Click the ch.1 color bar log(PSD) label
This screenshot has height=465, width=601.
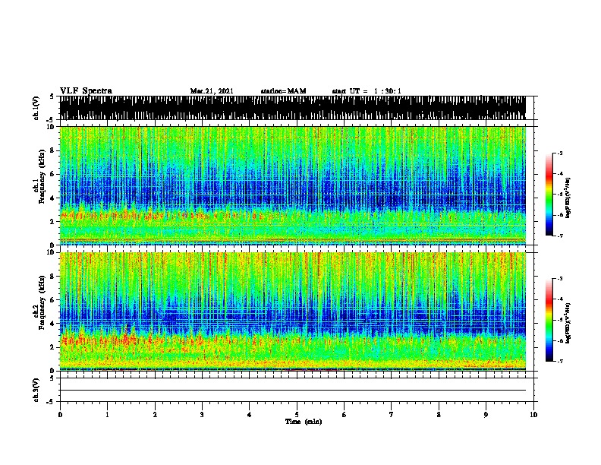(568, 198)
